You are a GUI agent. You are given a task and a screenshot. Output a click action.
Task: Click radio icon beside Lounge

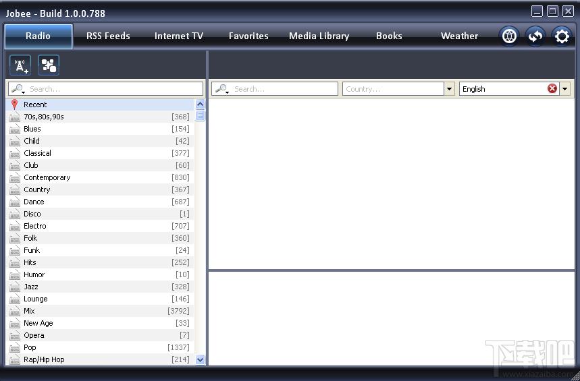click(x=15, y=299)
